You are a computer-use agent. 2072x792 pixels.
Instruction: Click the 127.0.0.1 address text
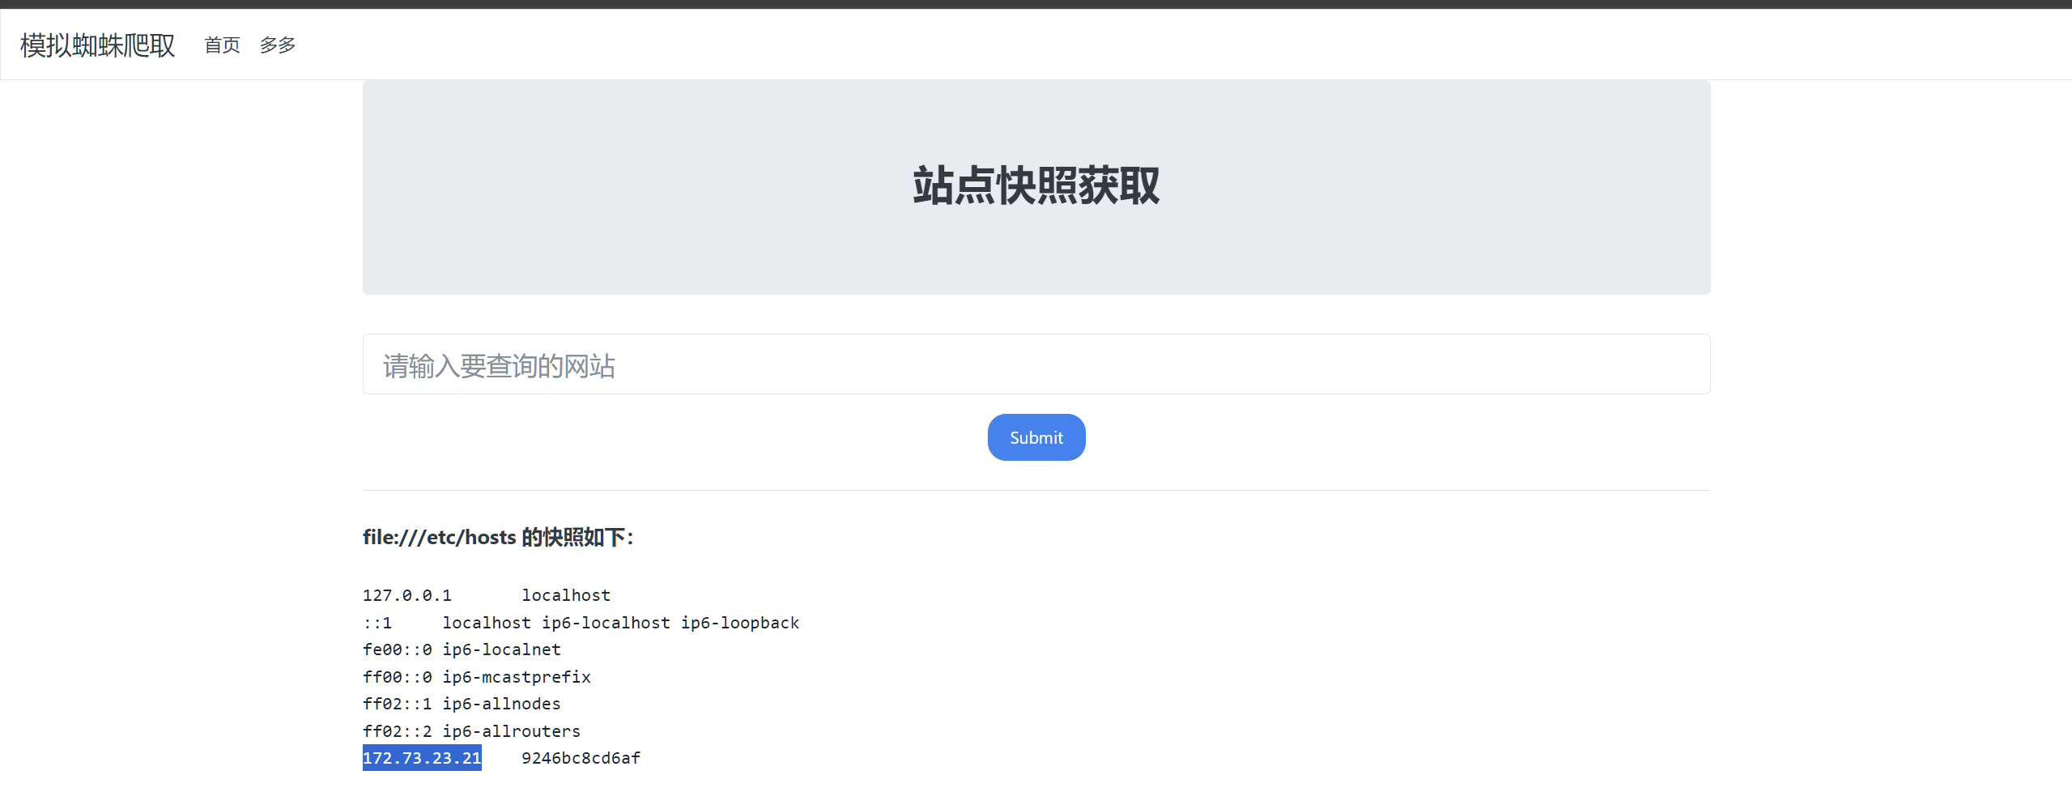(406, 596)
